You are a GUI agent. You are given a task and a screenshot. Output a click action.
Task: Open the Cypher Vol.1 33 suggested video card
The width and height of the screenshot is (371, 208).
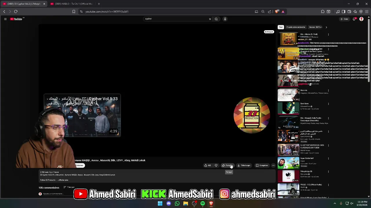(82, 115)
